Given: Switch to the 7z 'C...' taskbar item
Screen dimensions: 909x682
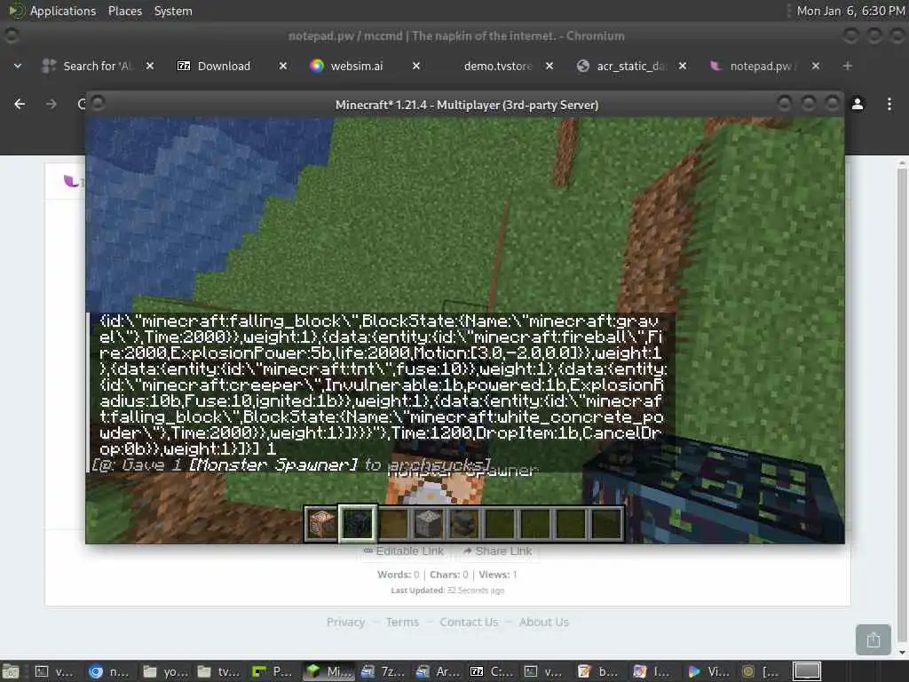Looking at the screenshot, I should tap(490, 671).
